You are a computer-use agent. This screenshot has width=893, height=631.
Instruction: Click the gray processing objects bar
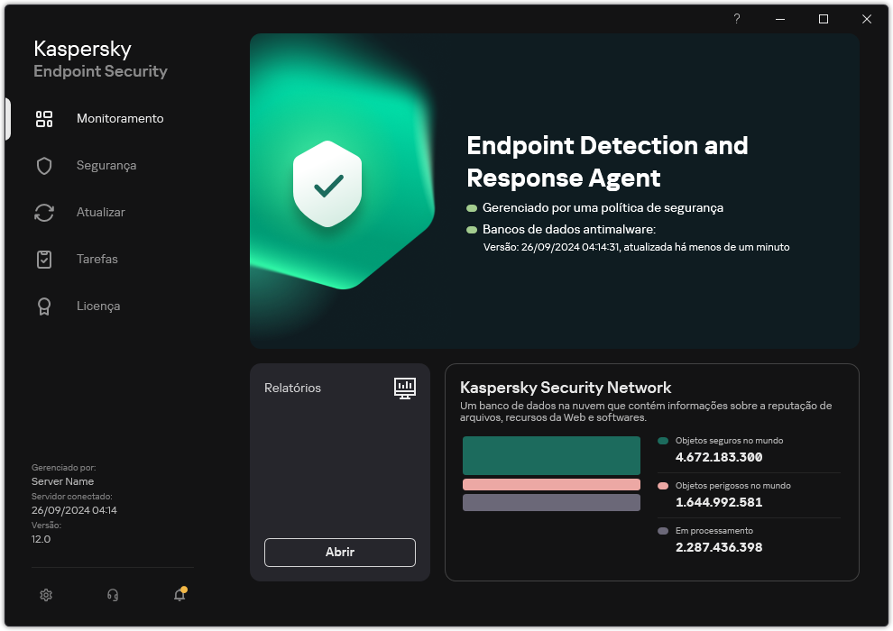point(551,503)
